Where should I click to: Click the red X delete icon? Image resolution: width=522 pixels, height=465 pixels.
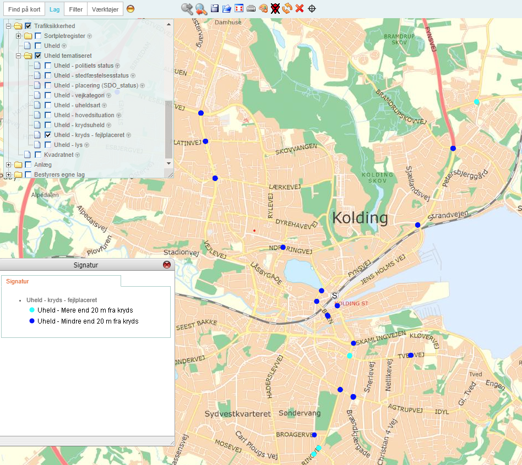(300, 8)
